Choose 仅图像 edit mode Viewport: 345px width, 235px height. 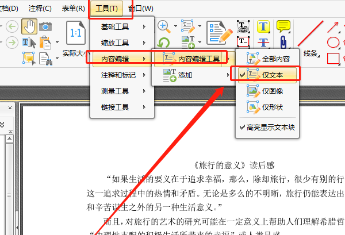pyautogui.click(x=267, y=91)
